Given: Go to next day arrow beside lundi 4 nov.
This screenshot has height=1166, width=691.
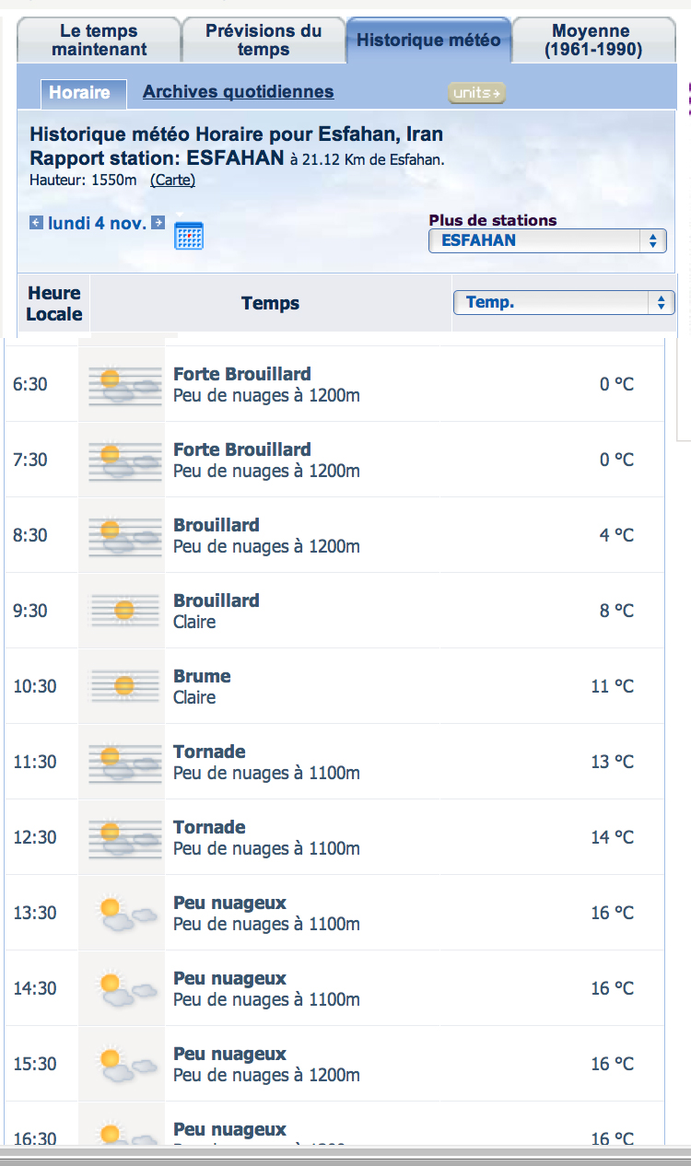Looking at the screenshot, I should tap(158, 223).
